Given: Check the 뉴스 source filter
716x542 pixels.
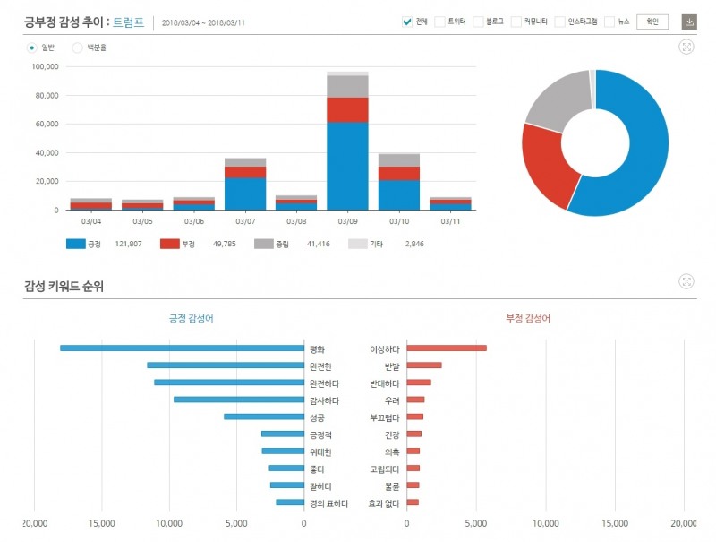Looking at the screenshot, I should (x=609, y=22).
